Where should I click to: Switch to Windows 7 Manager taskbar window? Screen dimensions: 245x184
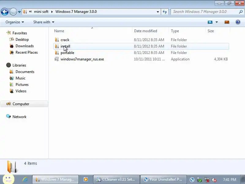(55, 179)
